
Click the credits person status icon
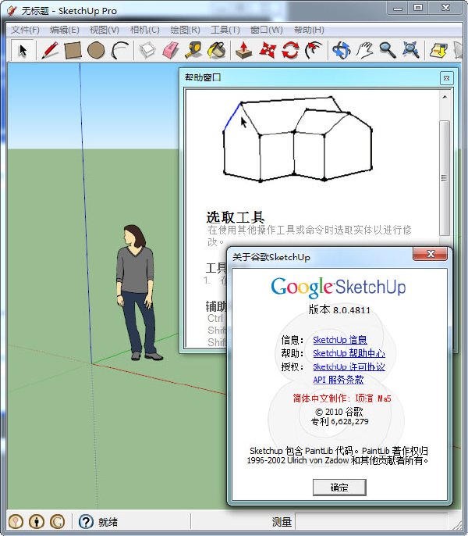[x=37, y=522]
